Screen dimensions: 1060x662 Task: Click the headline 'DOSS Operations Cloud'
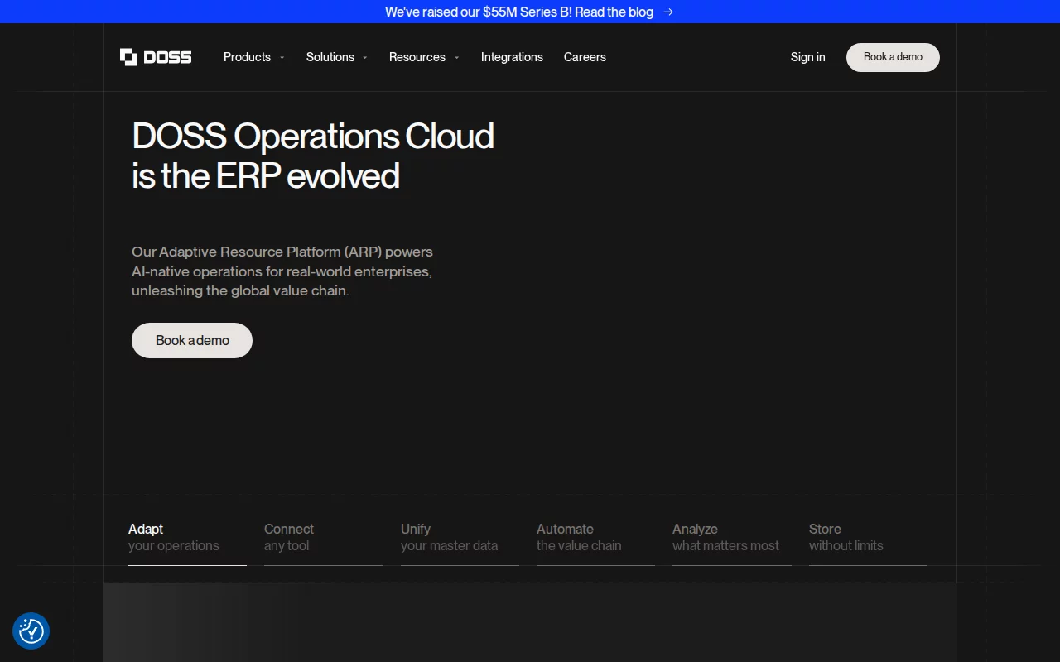[x=313, y=137]
